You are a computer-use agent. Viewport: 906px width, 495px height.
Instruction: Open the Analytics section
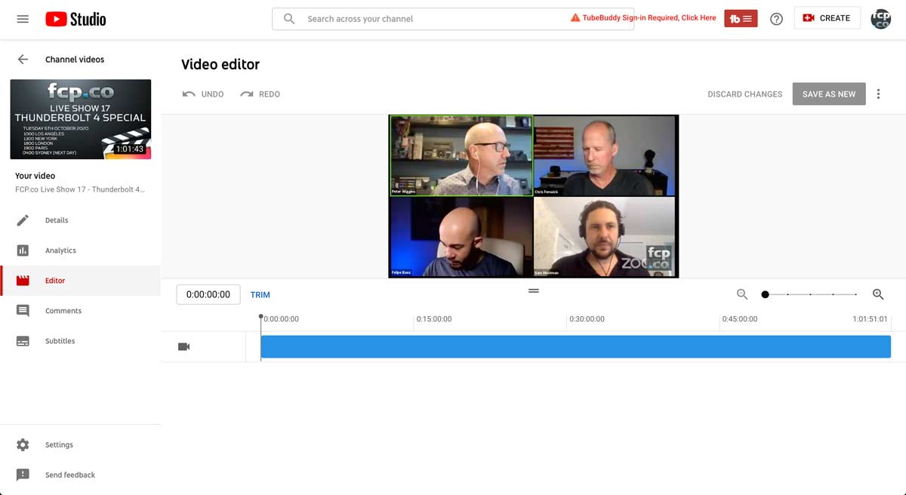pyautogui.click(x=80, y=251)
